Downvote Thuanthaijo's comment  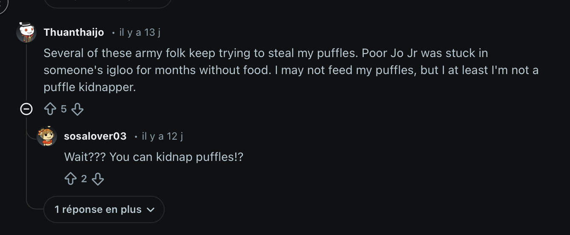(x=77, y=109)
